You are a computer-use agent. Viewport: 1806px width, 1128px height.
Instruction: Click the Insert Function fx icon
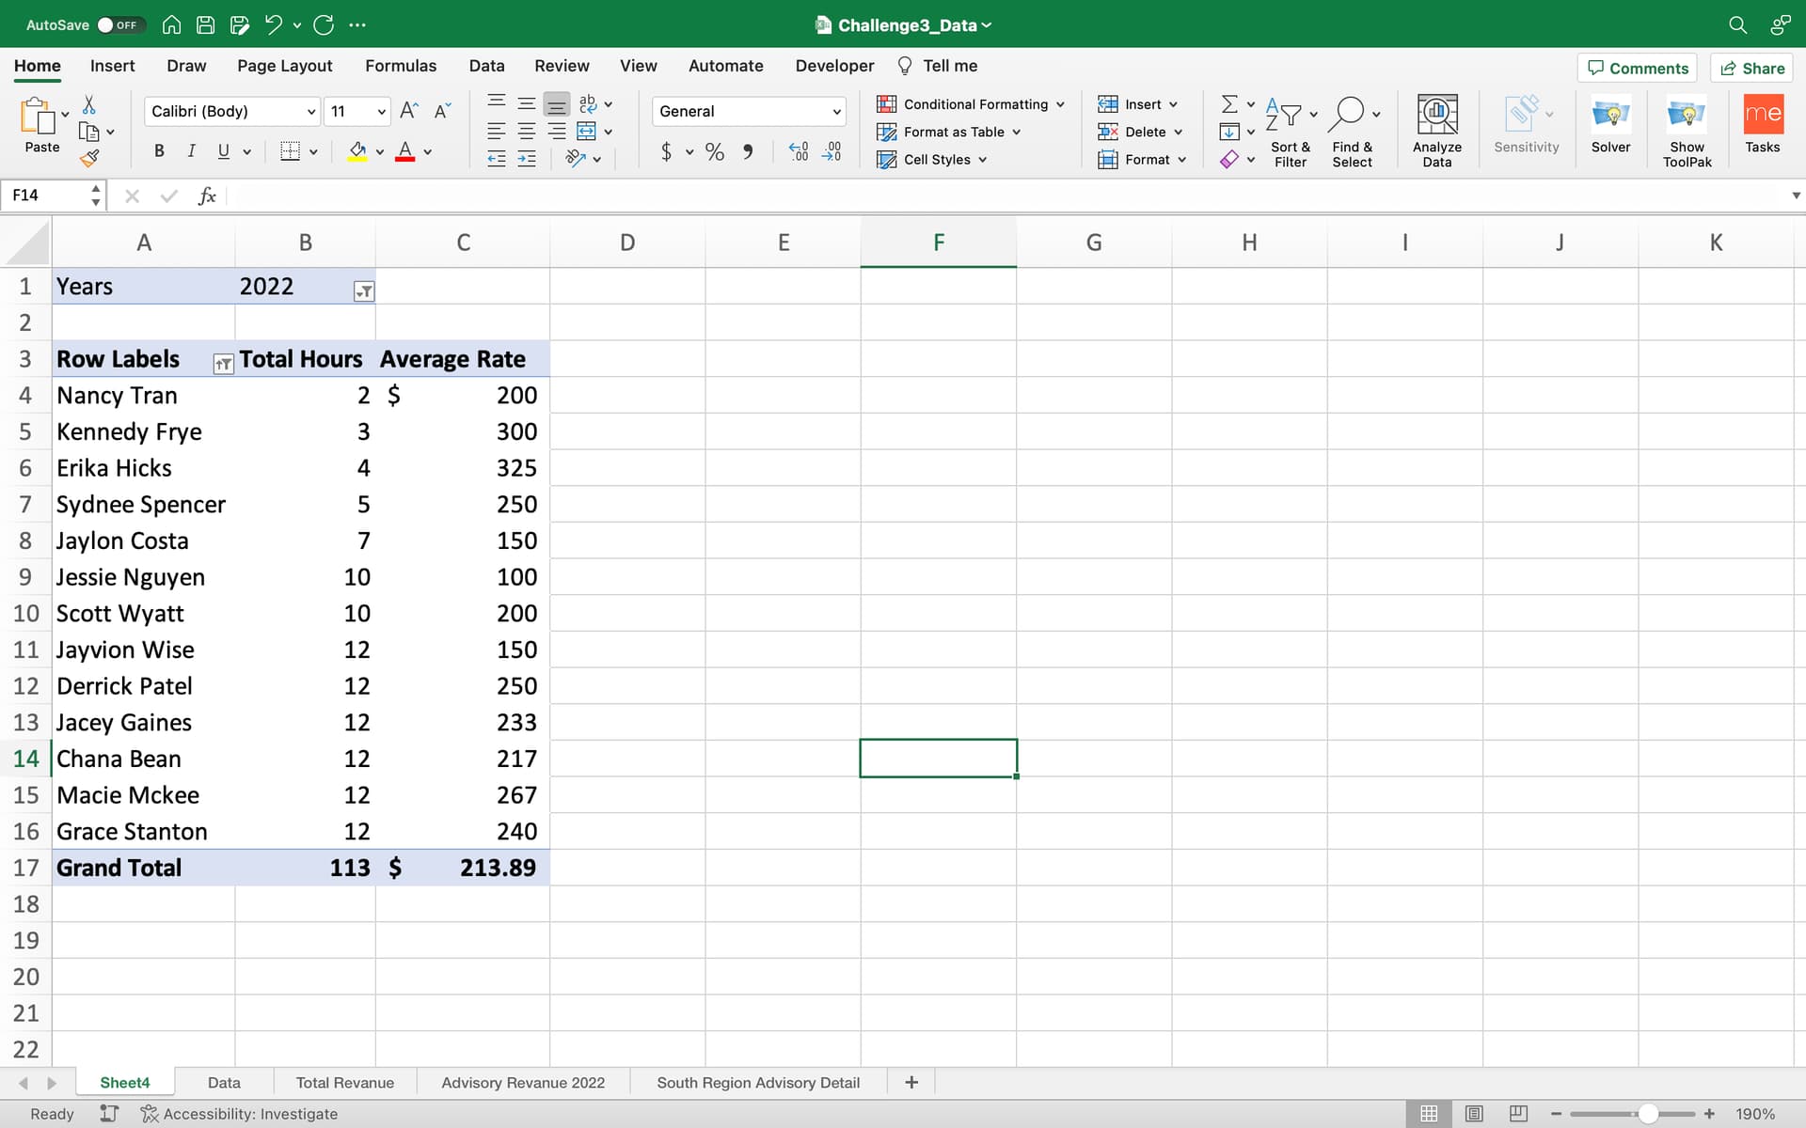pyautogui.click(x=207, y=196)
